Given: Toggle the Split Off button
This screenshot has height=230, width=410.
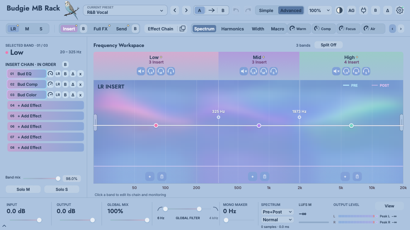Looking at the screenshot, I should [328, 45].
